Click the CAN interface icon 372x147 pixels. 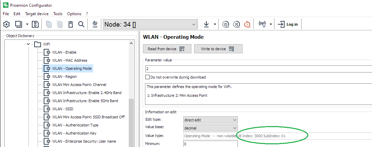(95, 24)
